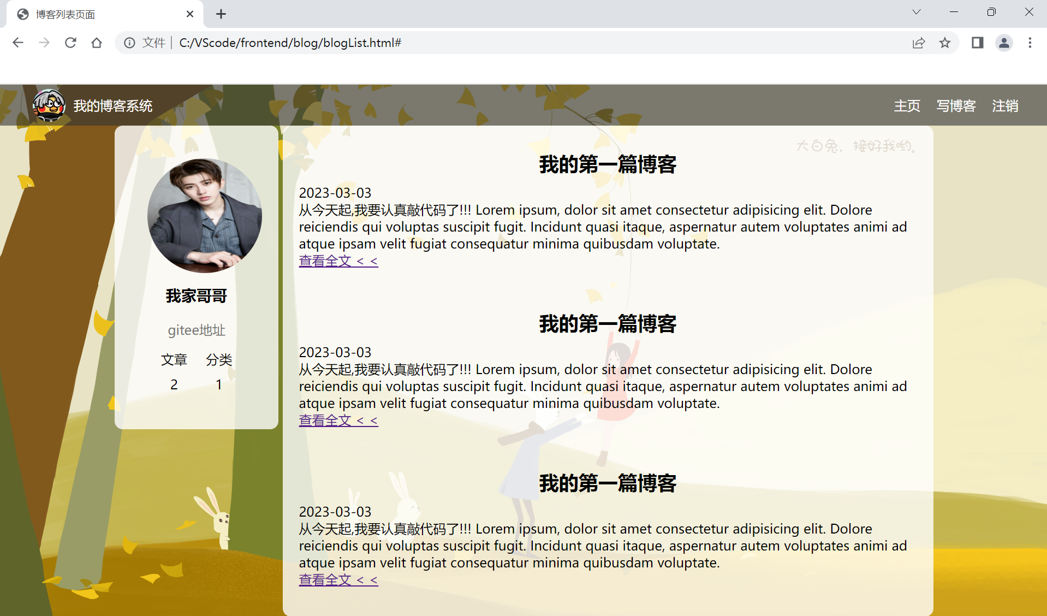
Task: Click the third post's 2023-03-03 date
Action: [x=335, y=512]
